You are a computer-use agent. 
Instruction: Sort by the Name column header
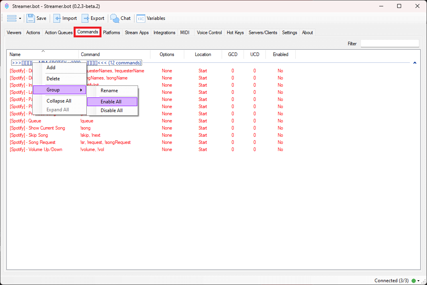[x=43, y=54]
